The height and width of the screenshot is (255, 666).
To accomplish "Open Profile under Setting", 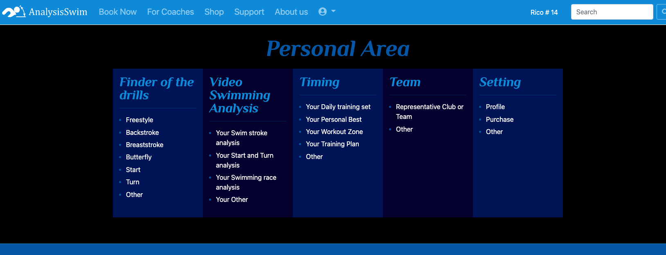I will point(495,107).
